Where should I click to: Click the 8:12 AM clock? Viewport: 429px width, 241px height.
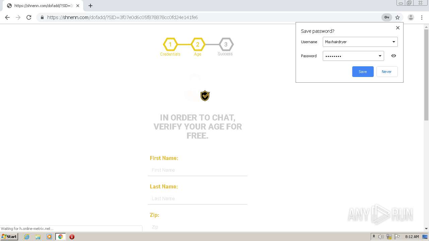click(x=412, y=237)
